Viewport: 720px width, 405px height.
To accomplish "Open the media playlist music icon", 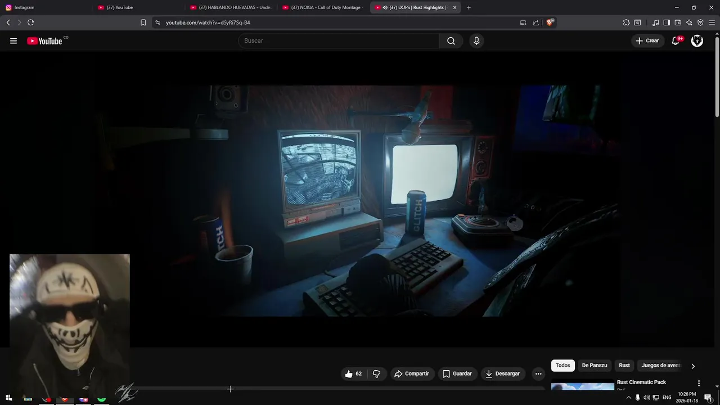I will click(x=655, y=22).
